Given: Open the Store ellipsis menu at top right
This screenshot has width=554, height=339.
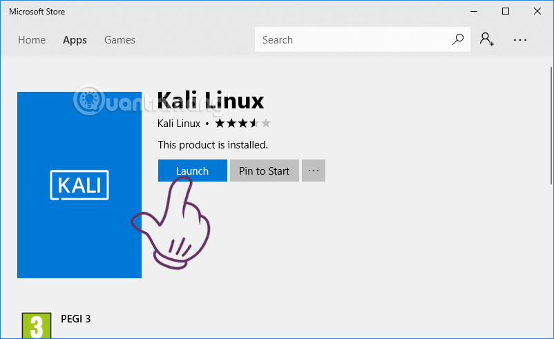Looking at the screenshot, I should [520, 40].
